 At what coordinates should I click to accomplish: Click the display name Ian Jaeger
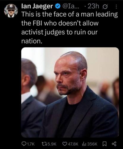coord(37,6)
